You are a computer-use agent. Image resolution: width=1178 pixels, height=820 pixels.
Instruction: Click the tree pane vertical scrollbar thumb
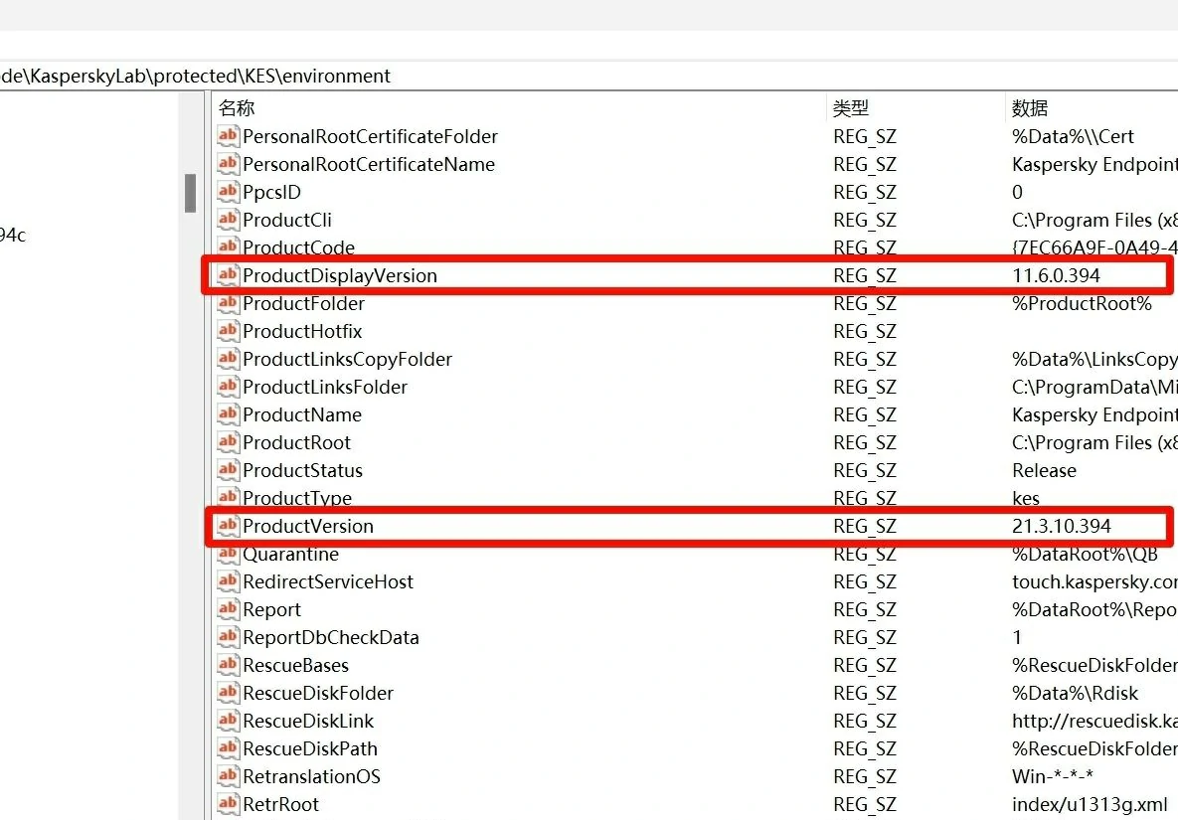click(x=190, y=193)
